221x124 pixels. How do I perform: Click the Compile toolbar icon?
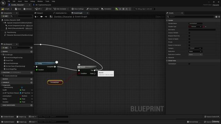[5, 9]
